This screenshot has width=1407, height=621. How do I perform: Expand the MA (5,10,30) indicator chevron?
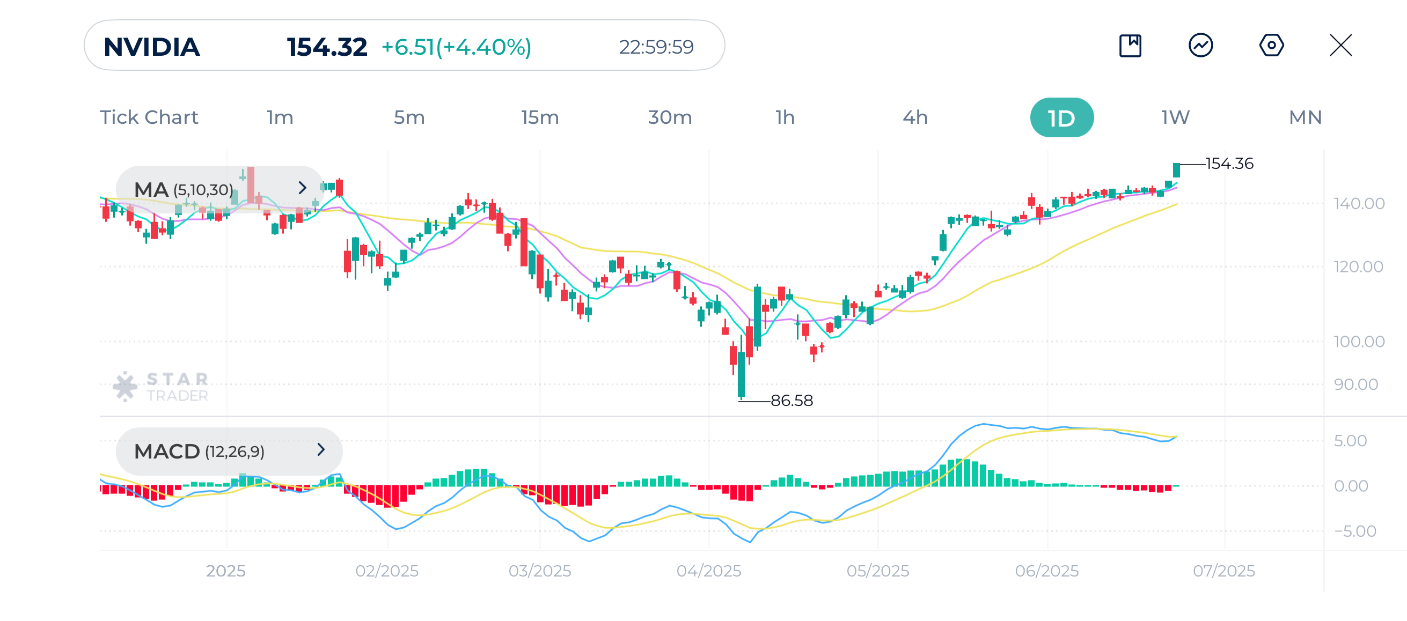(302, 188)
